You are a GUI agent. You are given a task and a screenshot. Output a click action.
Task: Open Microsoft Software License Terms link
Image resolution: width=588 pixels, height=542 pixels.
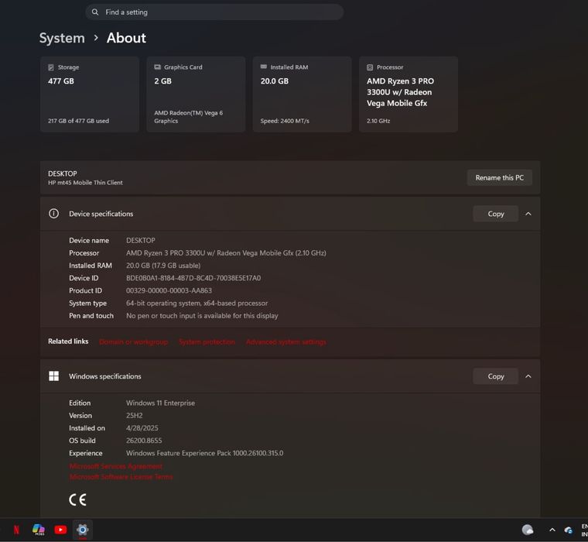tap(121, 477)
